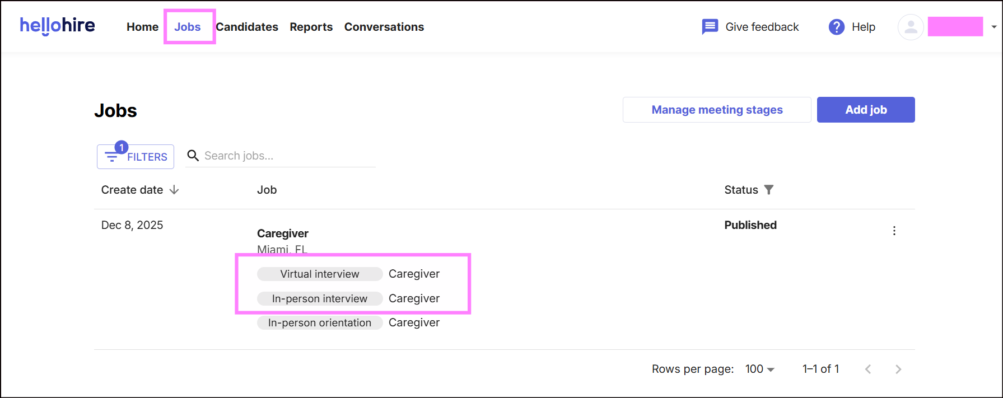Open the Candidates tab

247,27
